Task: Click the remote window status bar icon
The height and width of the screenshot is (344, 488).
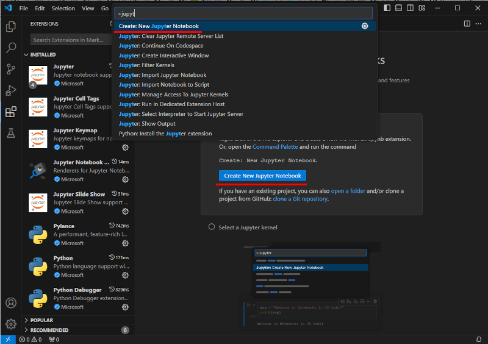Action: pos(8,339)
